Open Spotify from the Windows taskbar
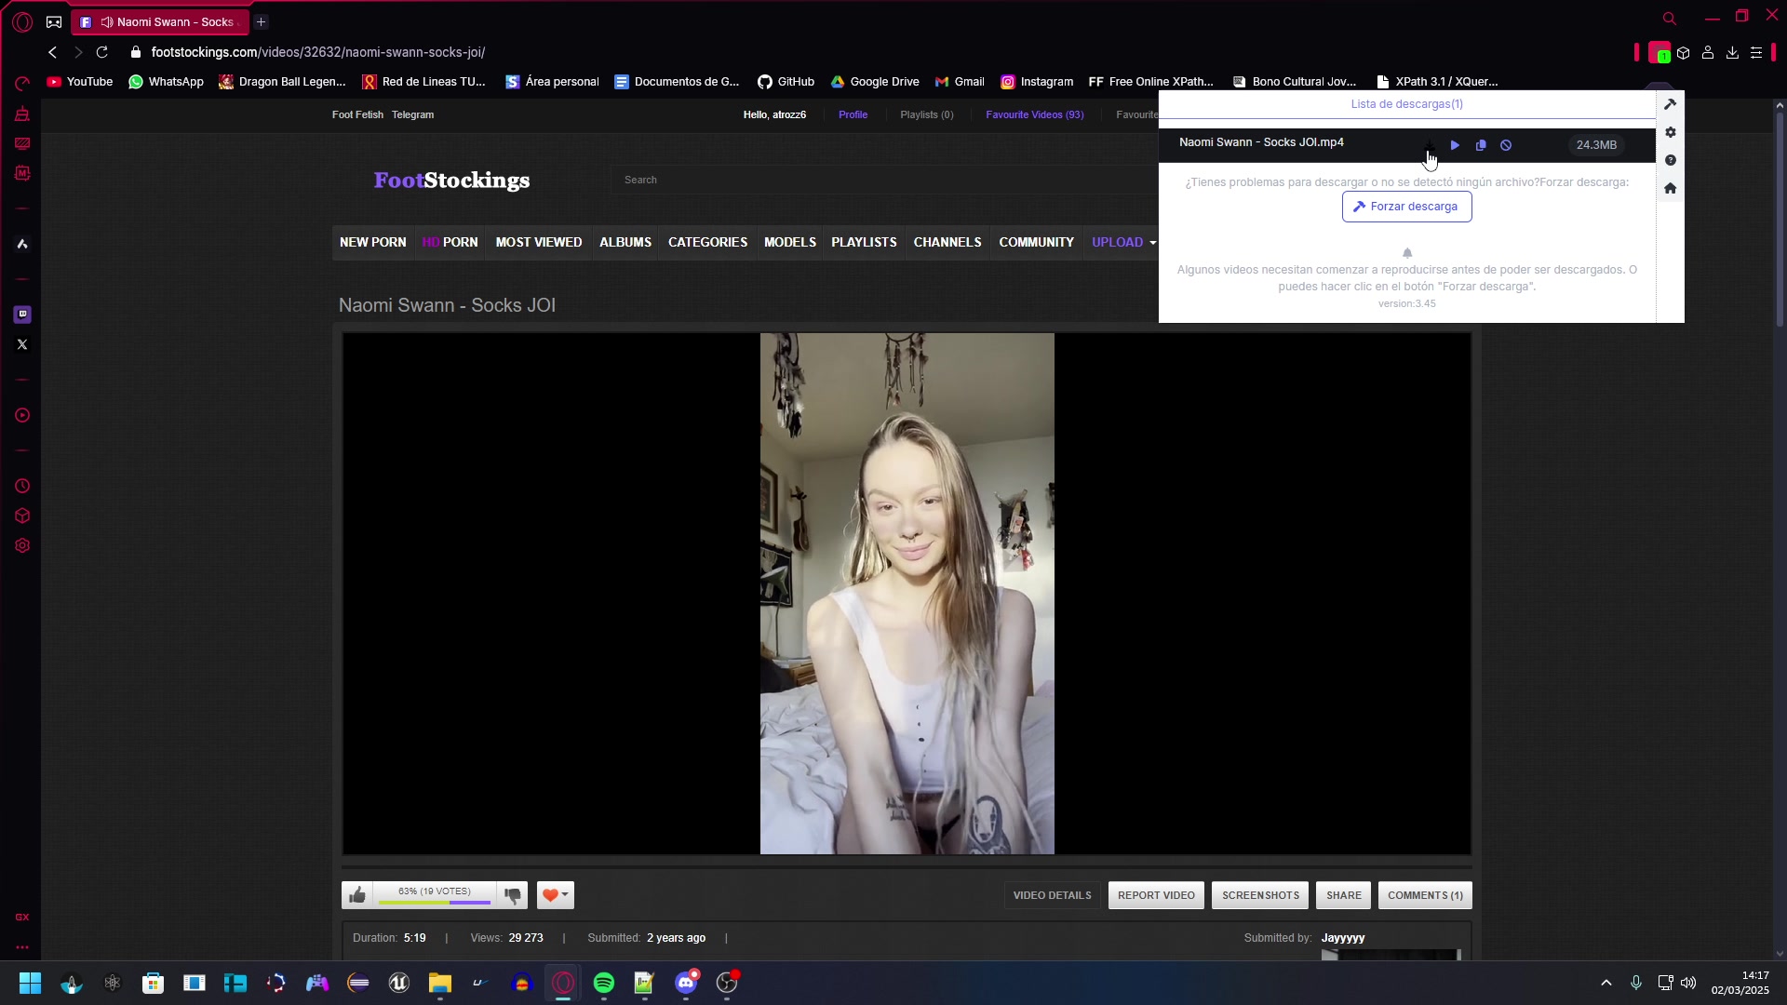Image resolution: width=1787 pixels, height=1005 pixels. (604, 983)
